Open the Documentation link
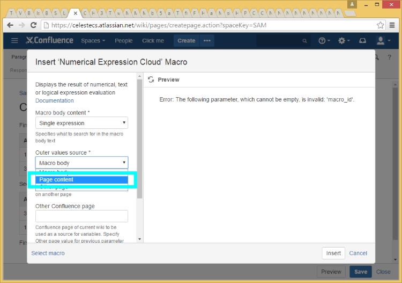 [x=54, y=100]
